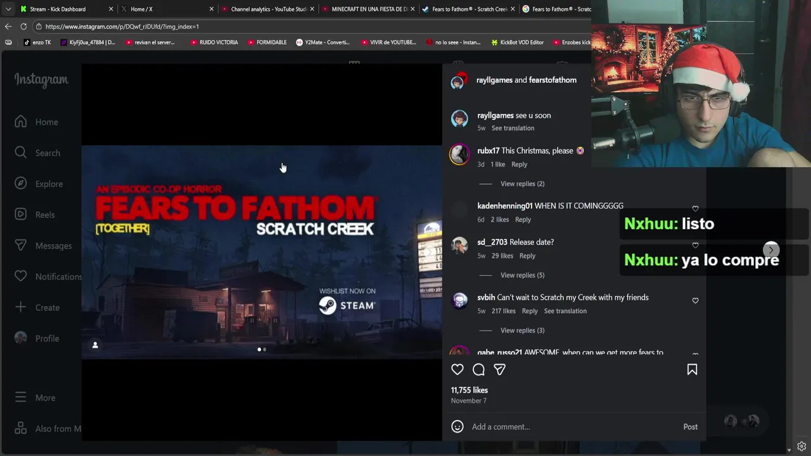This screenshot has width=811, height=456.
Task: Open Explore compass icon
Action: coord(21,184)
